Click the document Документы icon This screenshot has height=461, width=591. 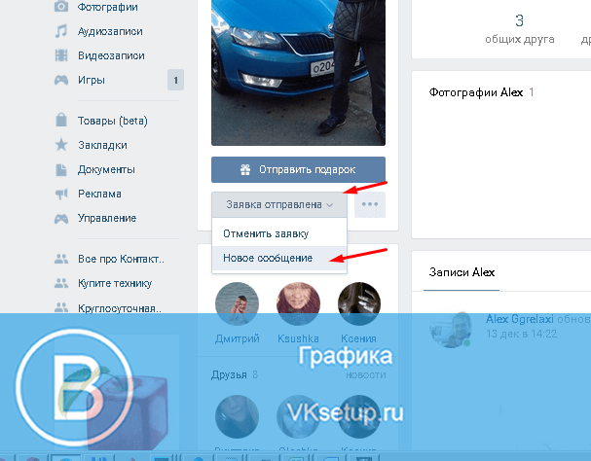61,169
